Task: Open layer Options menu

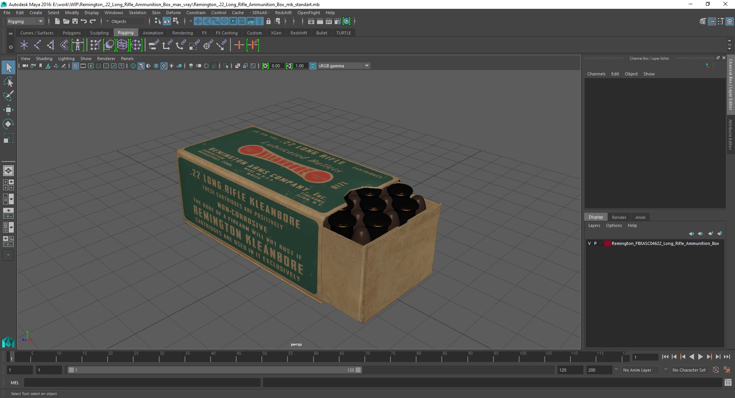Action: 614,225
